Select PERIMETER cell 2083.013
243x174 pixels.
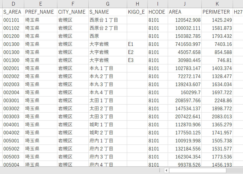click(x=217, y=117)
